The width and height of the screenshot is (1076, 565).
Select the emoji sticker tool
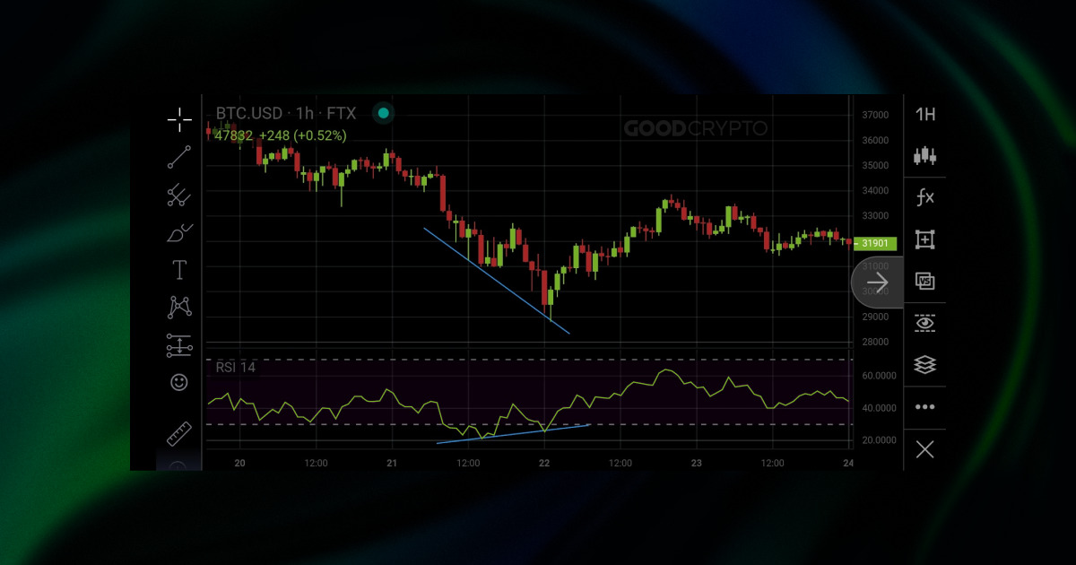[x=179, y=382]
